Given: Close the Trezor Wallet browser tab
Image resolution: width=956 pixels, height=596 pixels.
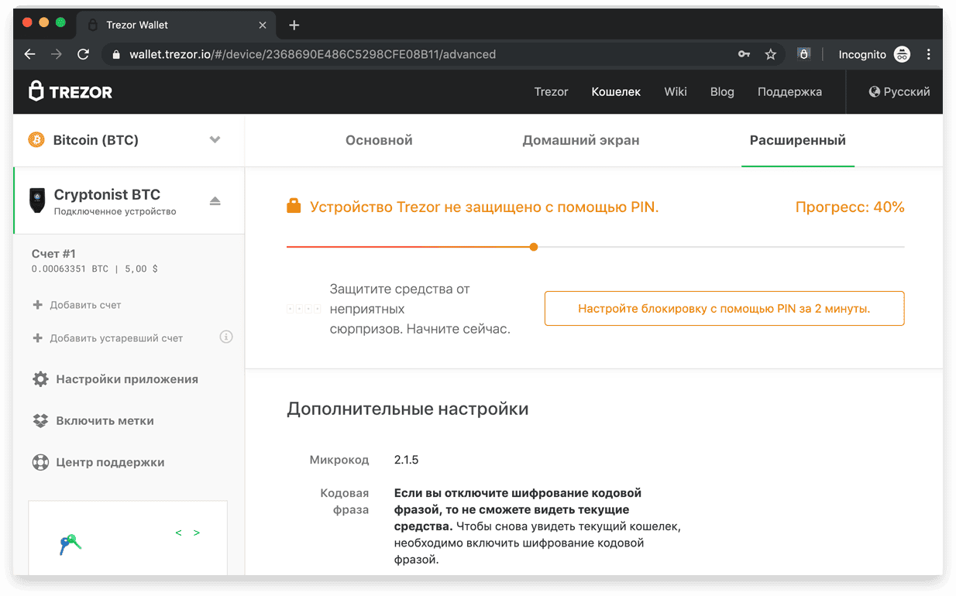Looking at the screenshot, I should [x=263, y=25].
